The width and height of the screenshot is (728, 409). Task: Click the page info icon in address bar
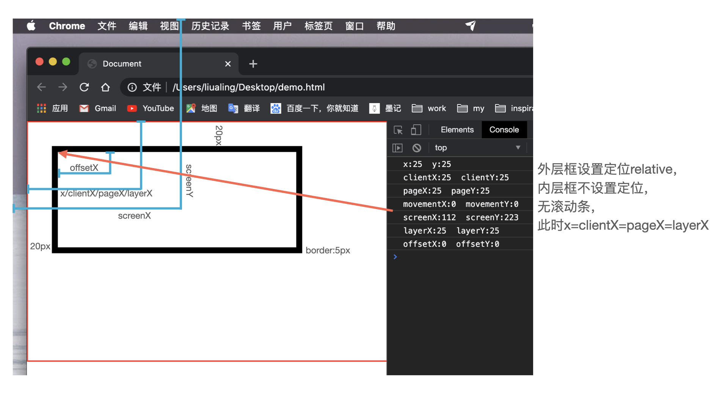pyautogui.click(x=132, y=87)
